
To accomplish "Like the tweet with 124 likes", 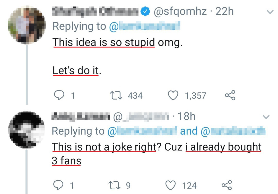I will coord(171,185).
